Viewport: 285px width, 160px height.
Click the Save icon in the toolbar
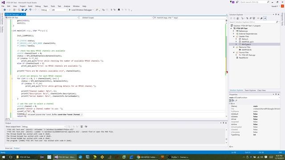(x=23, y=10)
